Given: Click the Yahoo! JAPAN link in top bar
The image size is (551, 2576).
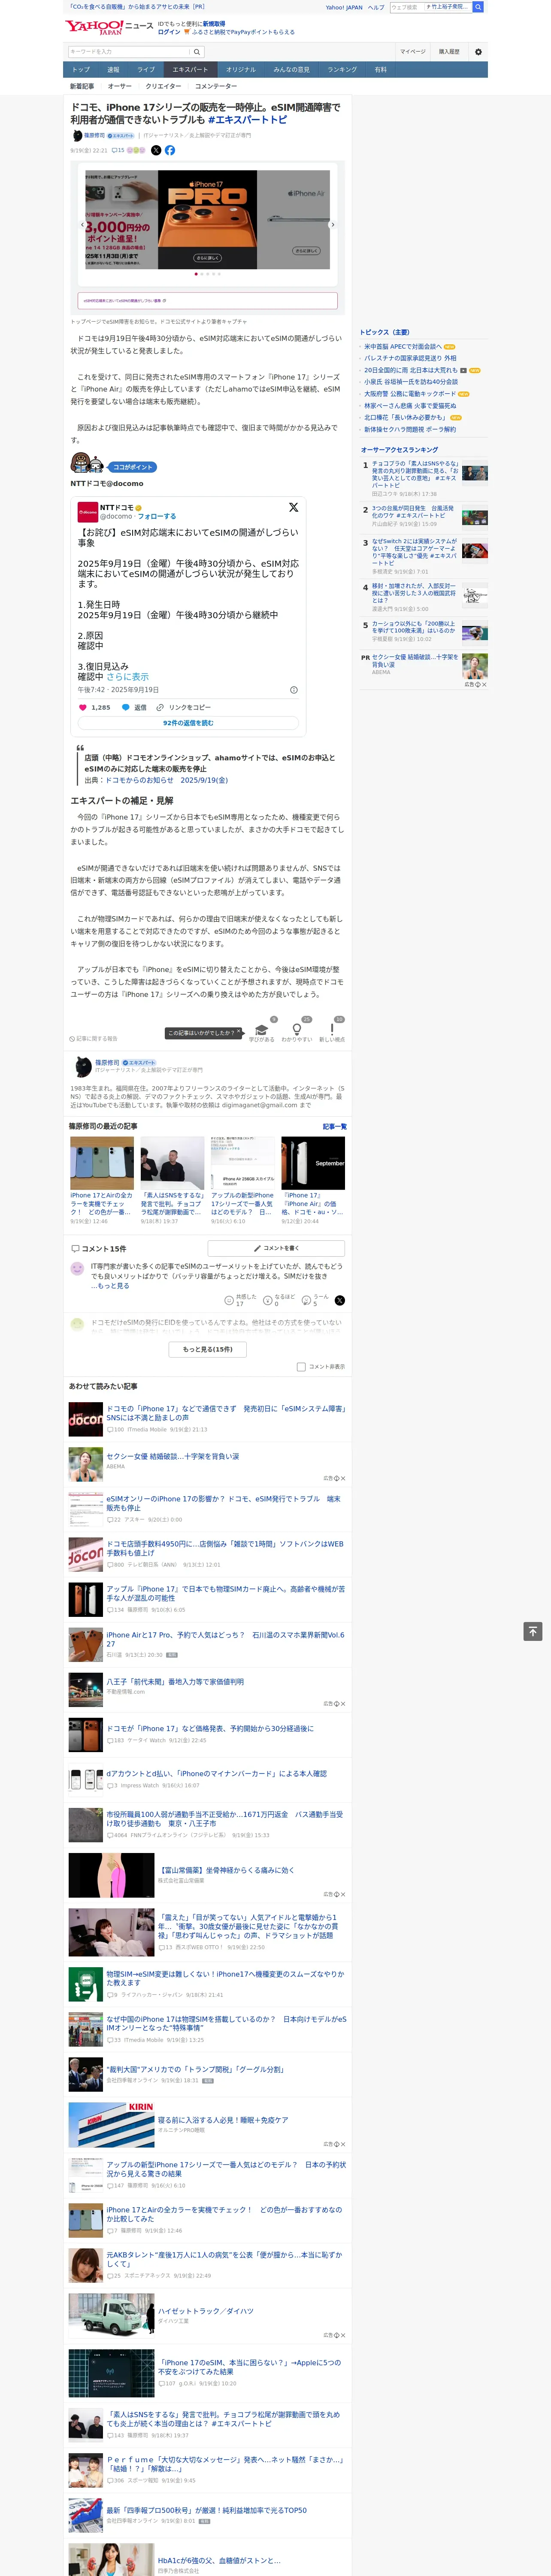Looking at the screenshot, I should click(344, 7).
